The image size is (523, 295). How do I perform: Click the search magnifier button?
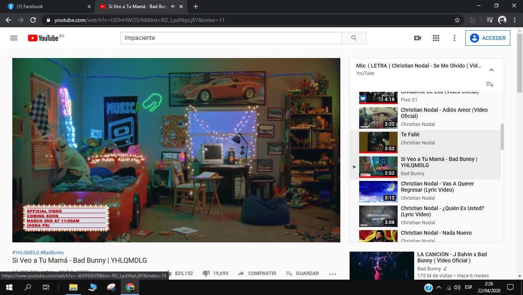click(x=354, y=38)
